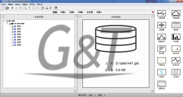Open the 波形图 waveform view icon
The image size is (183, 97).
point(162,25)
